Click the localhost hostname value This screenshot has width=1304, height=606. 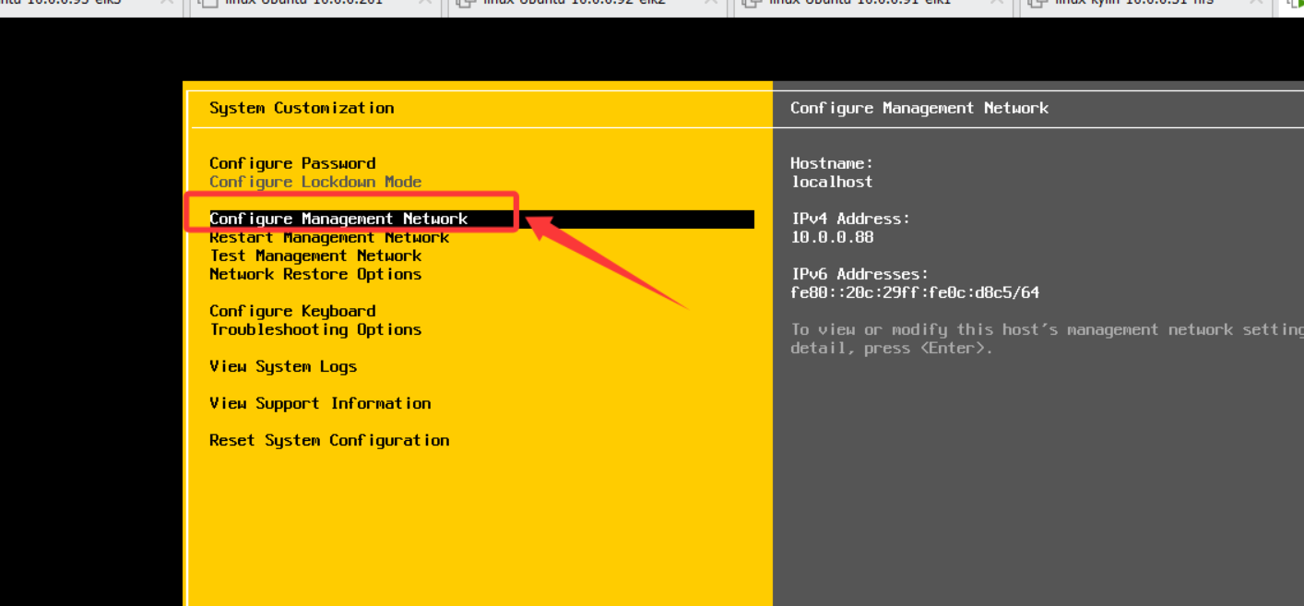pos(831,182)
